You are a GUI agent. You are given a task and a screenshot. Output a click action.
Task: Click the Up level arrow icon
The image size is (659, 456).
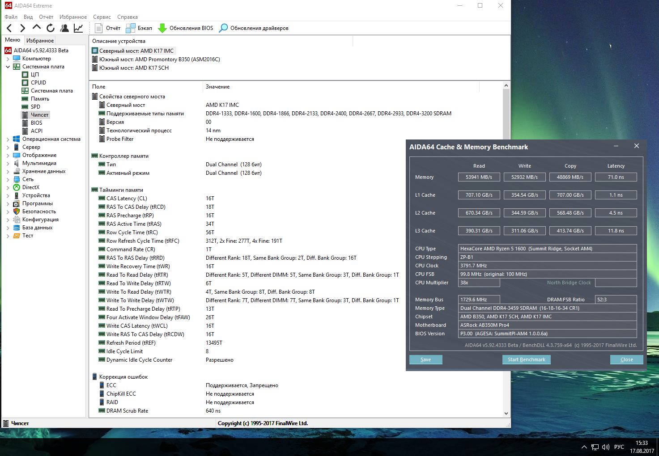(37, 28)
